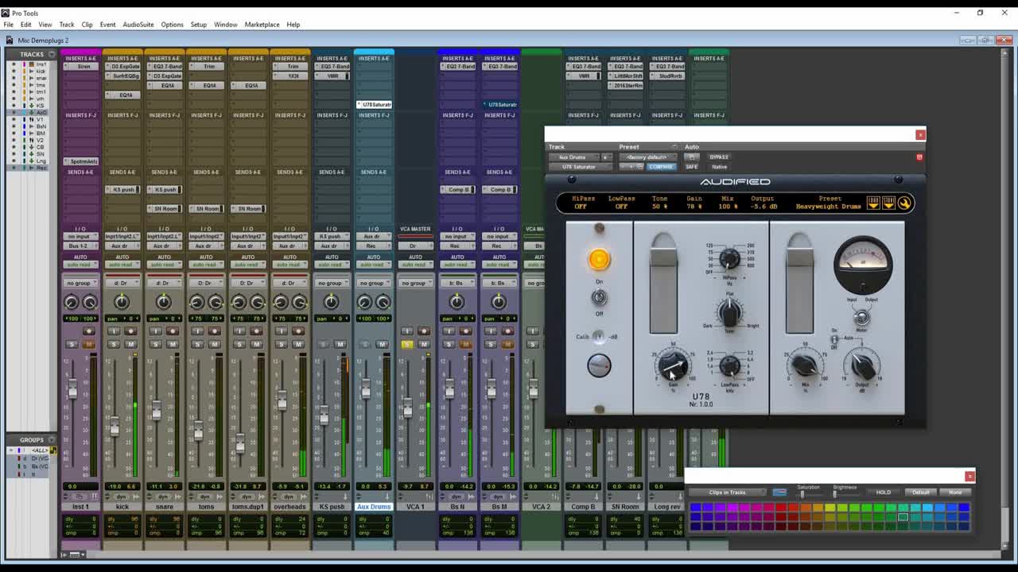
Task: Open the factory default preset dropdown
Action: (647, 157)
